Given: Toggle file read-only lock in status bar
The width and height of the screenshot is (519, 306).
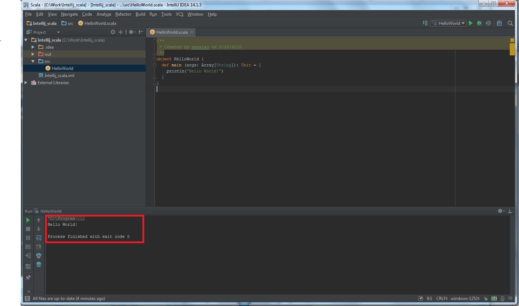Looking at the screenshot, I should tap(486, 299).
